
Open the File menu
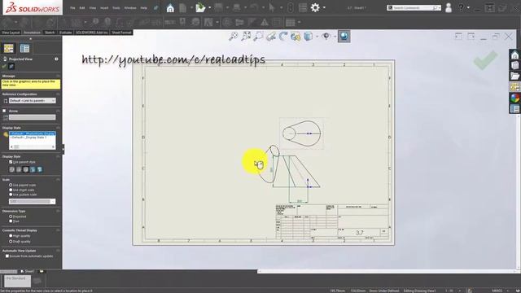[72, 7]
